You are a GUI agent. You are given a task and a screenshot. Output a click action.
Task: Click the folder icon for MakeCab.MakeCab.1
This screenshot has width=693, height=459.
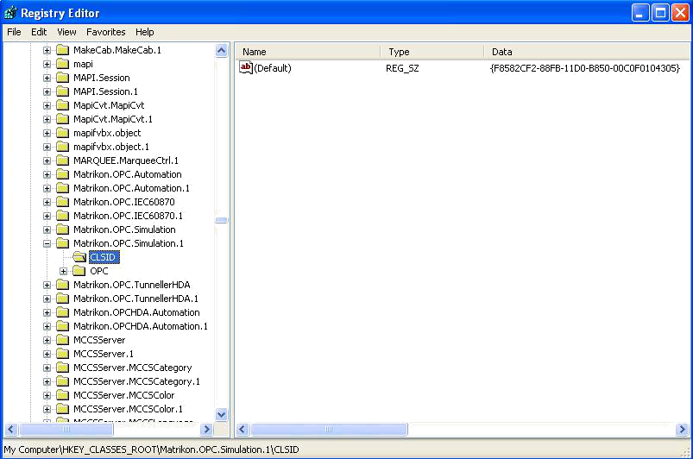pyautogui.click(x=63, y=50)
